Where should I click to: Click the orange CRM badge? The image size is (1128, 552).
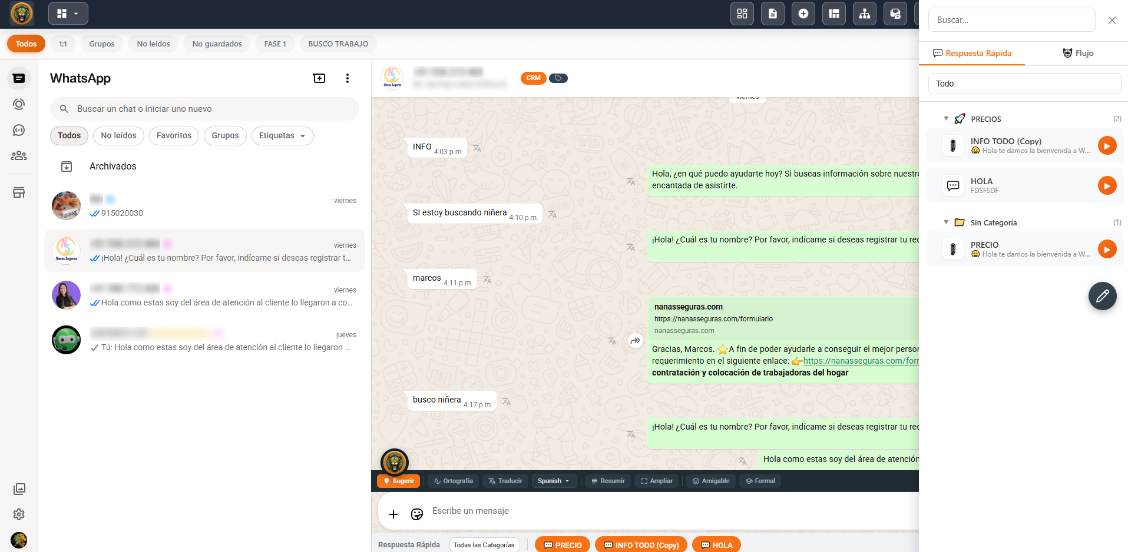pyautogui.click(x=533, y=78)
